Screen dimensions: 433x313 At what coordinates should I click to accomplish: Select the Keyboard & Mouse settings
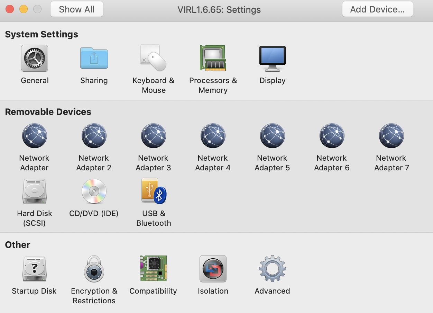153,58
